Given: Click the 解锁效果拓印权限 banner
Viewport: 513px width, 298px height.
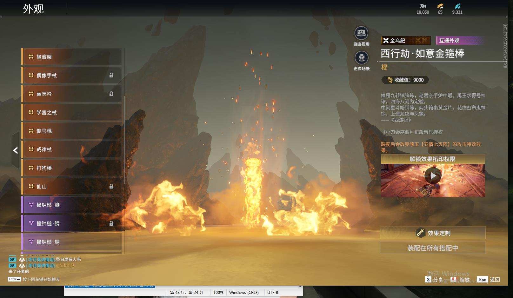Looking at the screenshot, I should click(433, 159).
